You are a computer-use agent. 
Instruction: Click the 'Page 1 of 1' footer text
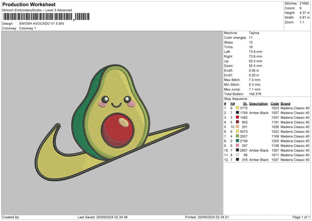[x=301, y=217]
